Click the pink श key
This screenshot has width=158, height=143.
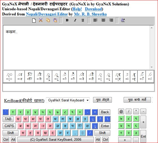tap(23, 133)
